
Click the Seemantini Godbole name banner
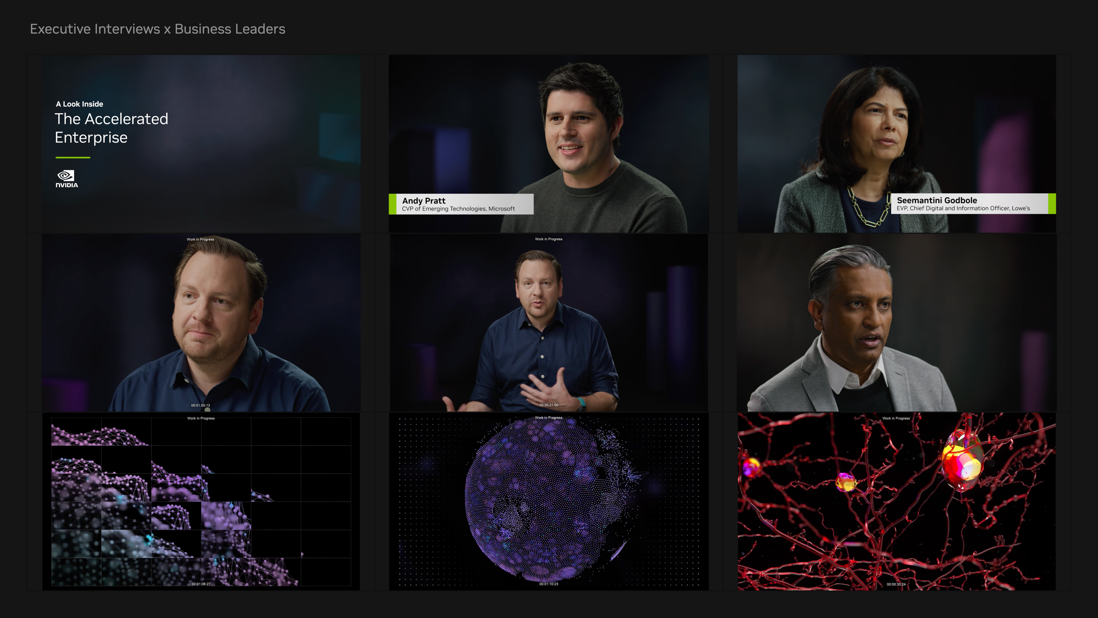[974, 203]
